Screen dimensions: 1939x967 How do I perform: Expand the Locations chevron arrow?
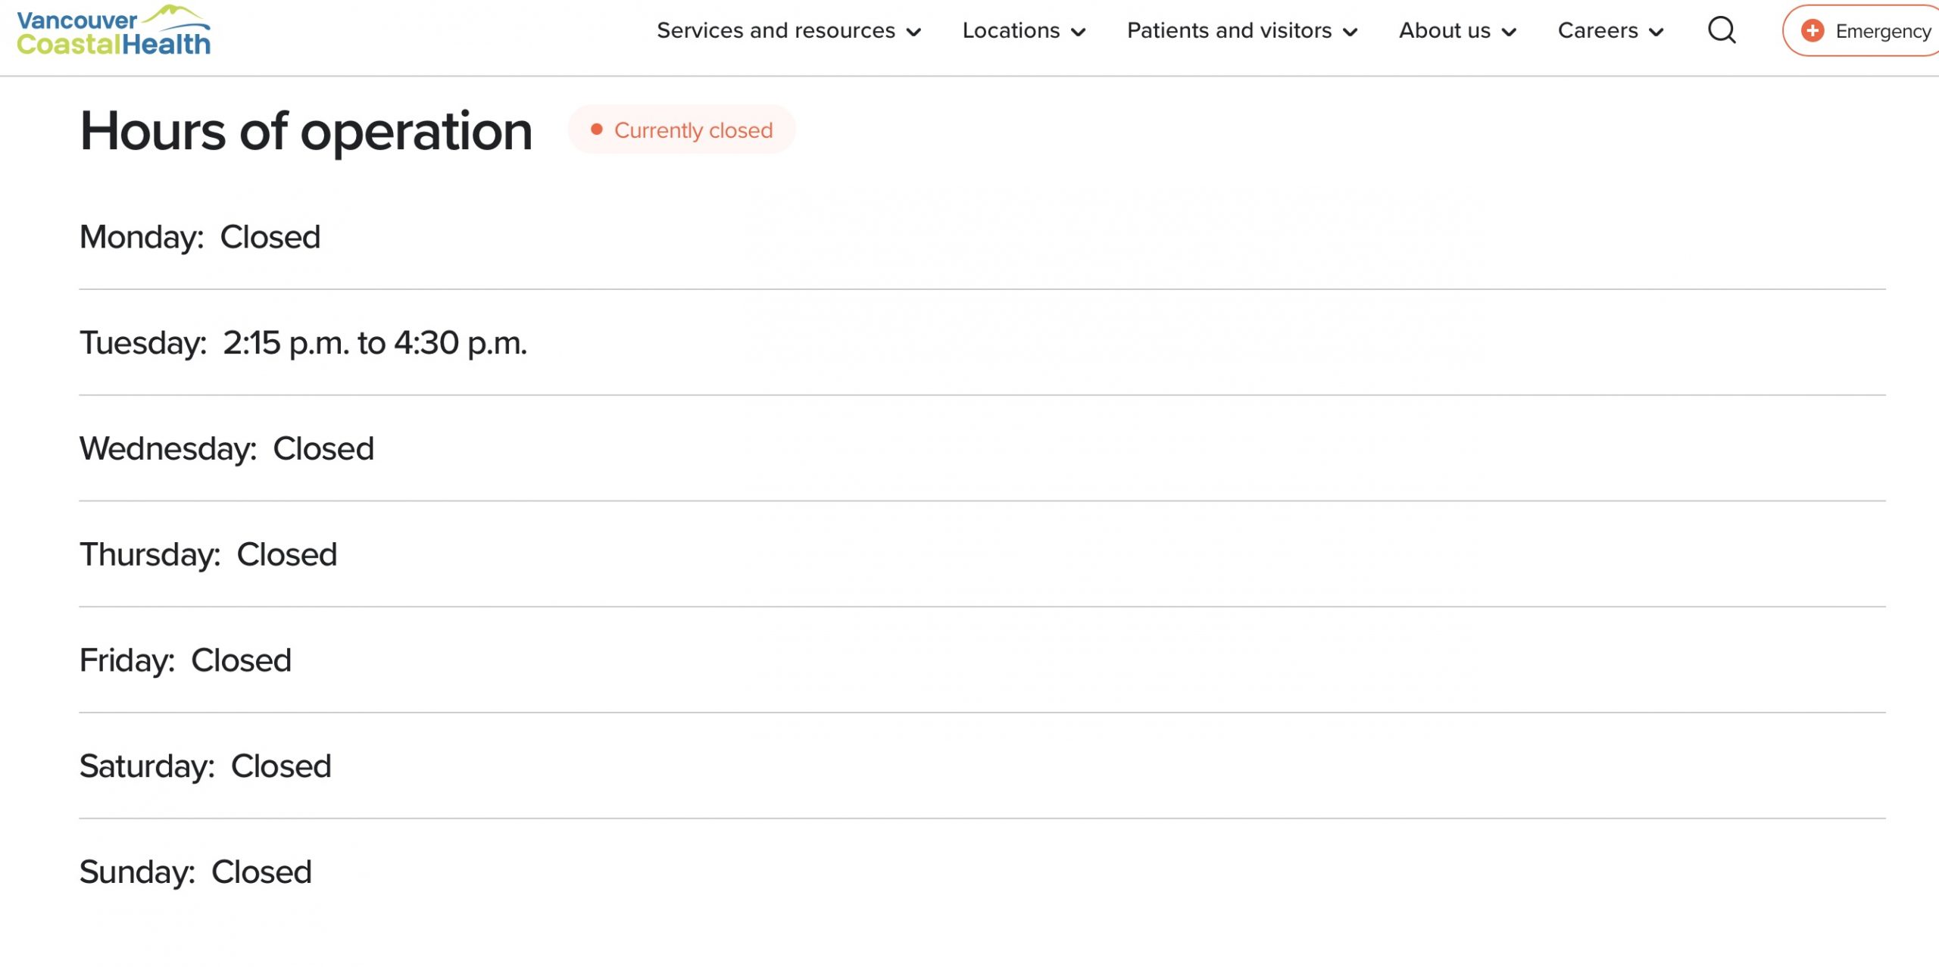[x=1079, y=33]
